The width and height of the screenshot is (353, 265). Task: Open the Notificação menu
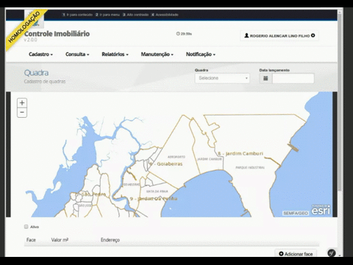click(x=201, y=54)
